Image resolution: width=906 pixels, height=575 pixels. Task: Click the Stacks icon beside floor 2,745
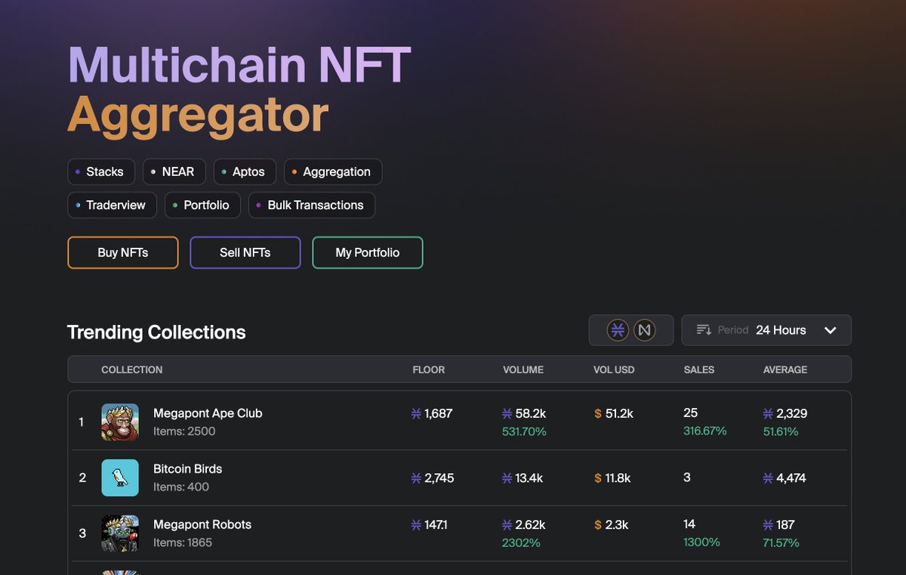(416, 478)
